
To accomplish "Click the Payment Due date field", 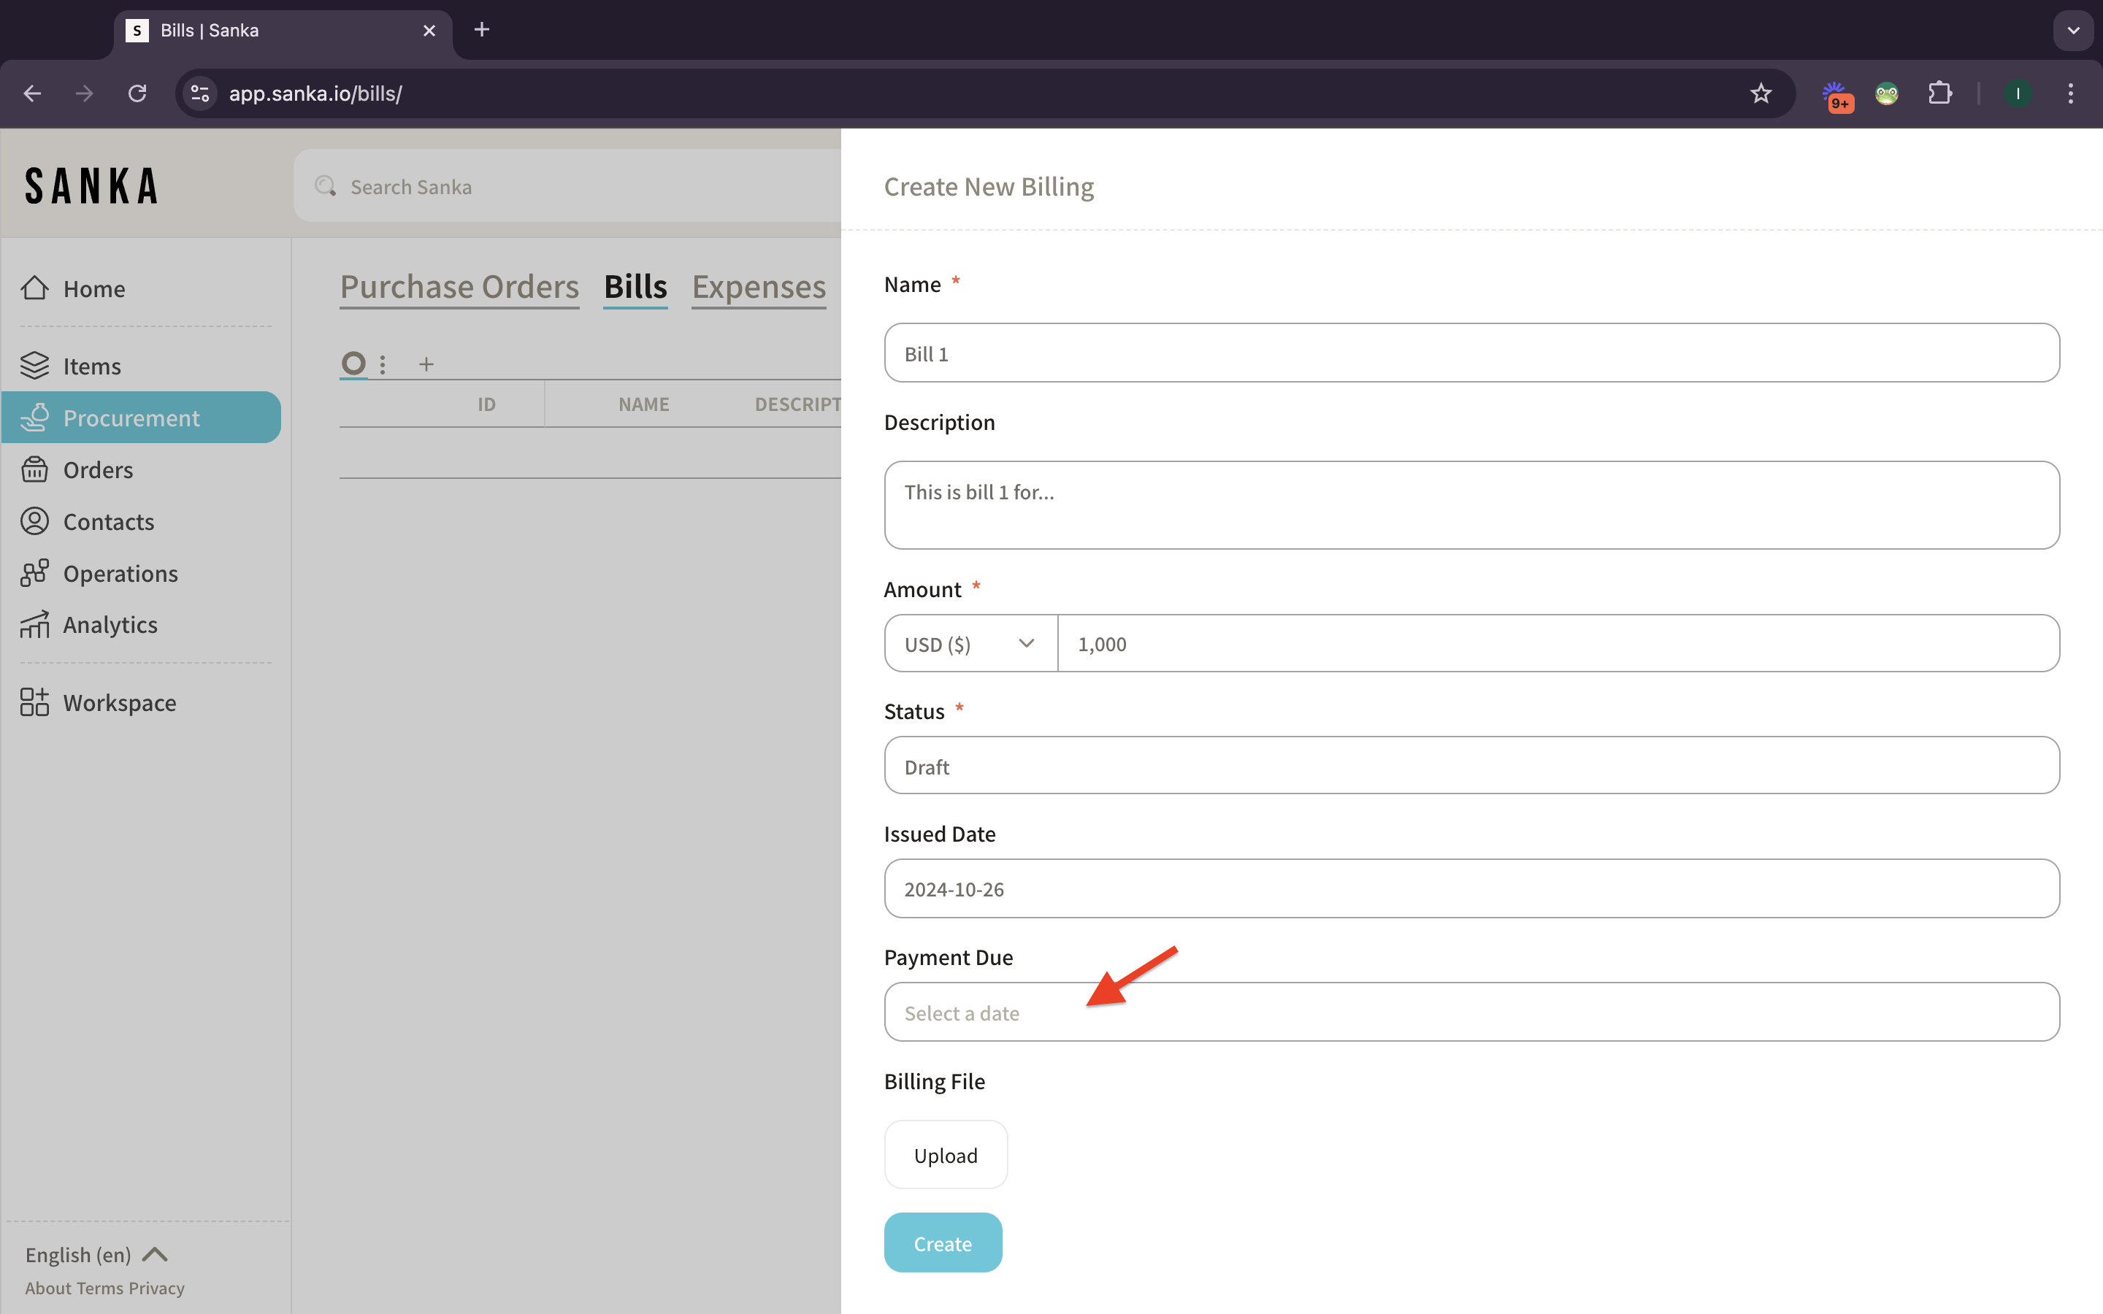I will (x=1471, y=1013).
